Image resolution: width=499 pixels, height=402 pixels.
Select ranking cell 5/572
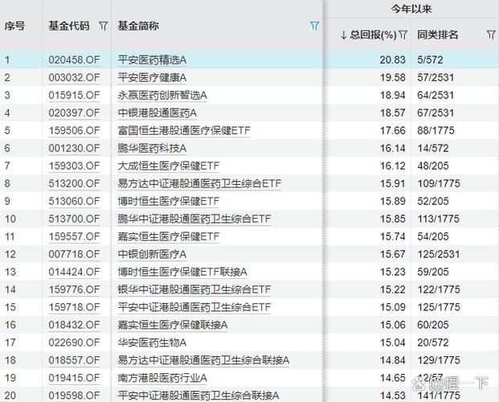pyautogui.click(x=430, y=59)
